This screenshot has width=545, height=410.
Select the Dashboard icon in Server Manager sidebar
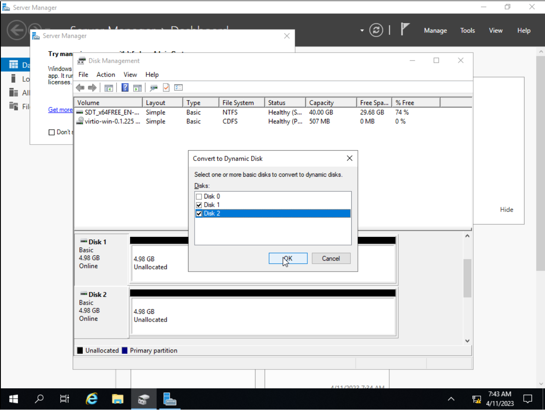[13, 65]
